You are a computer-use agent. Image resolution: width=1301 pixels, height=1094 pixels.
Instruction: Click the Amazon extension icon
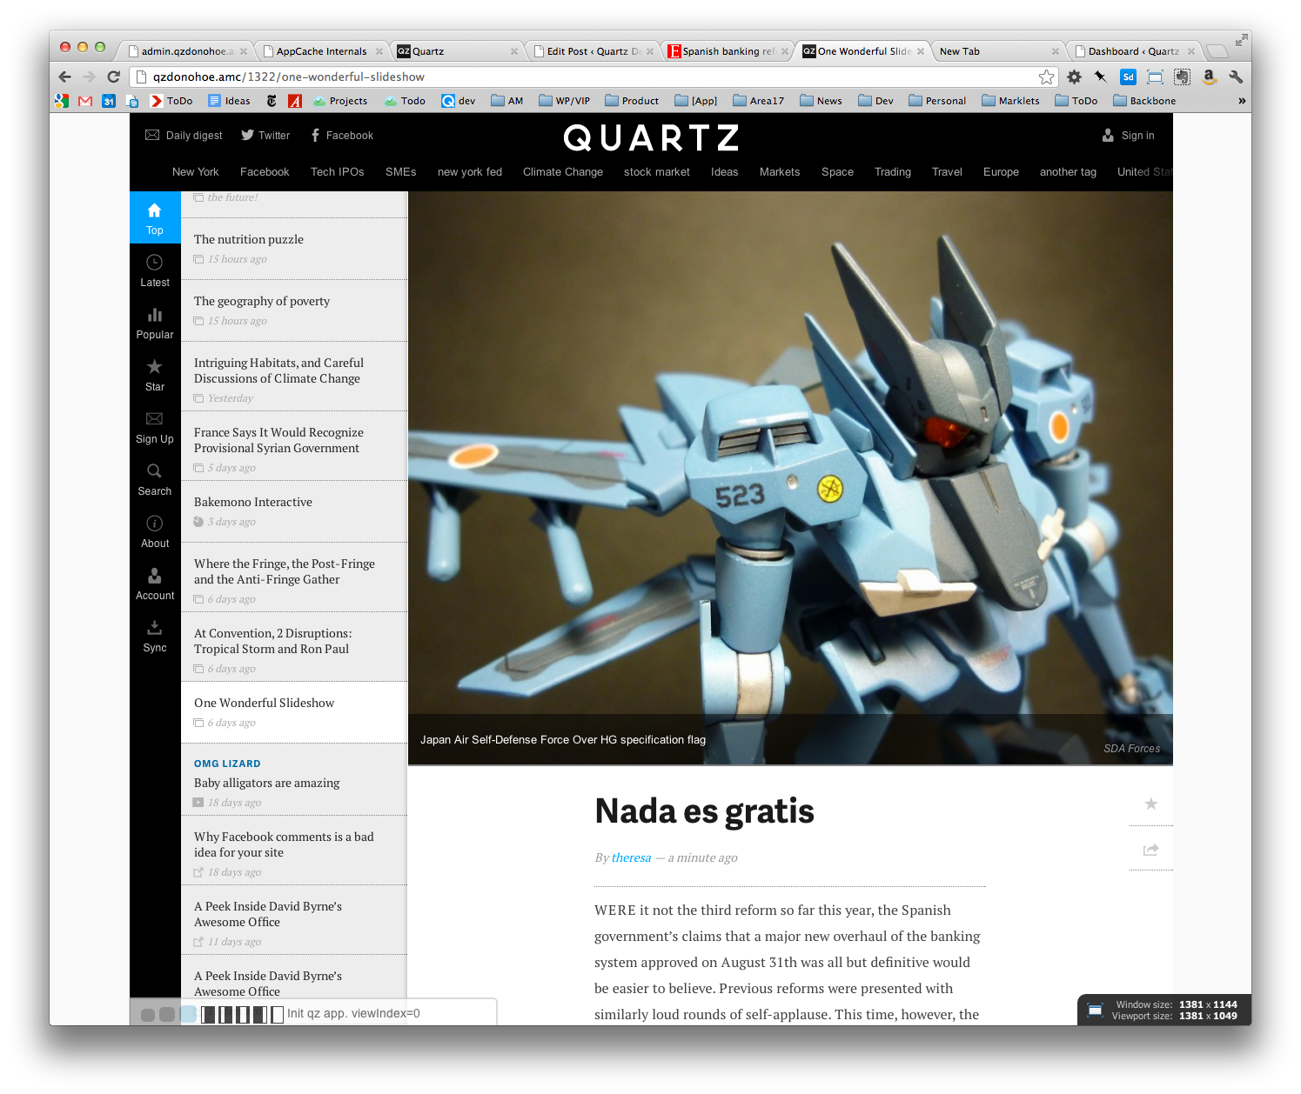(x=1209, y=77)
